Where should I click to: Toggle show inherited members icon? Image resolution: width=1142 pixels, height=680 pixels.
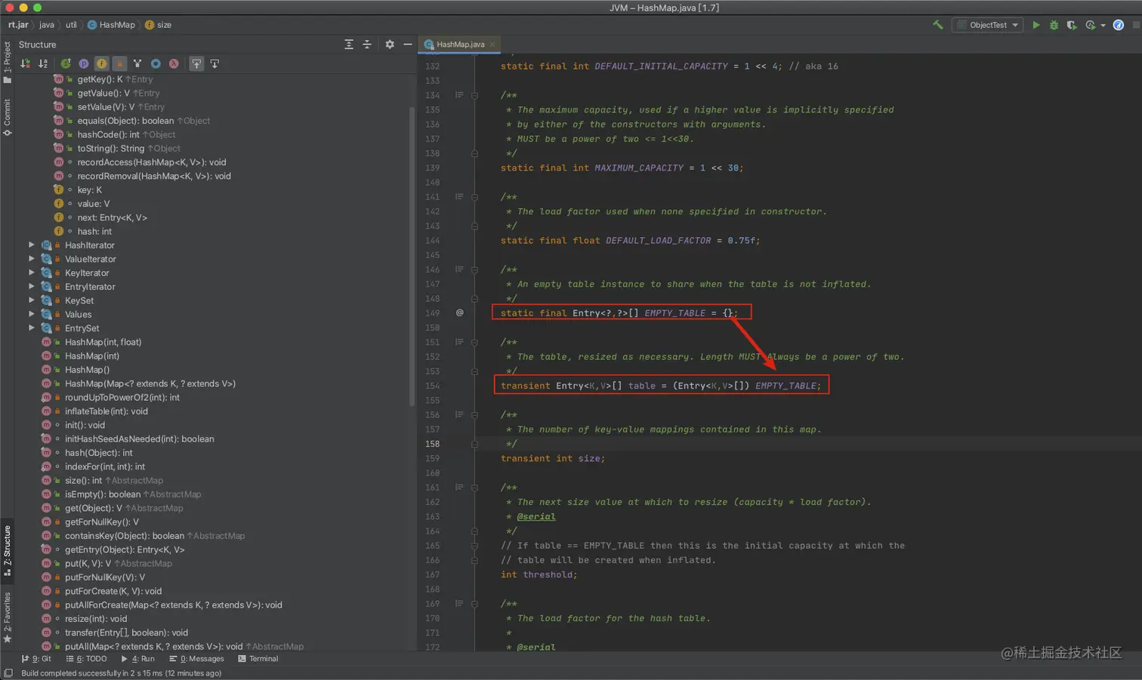(x=66, y=64)
